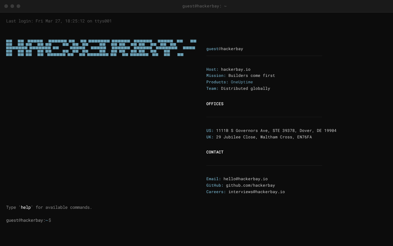The width and height of the screenshot is (393, 246).
Task: Click 'Distributed globally' team text
Action: (x=246, y=89)
